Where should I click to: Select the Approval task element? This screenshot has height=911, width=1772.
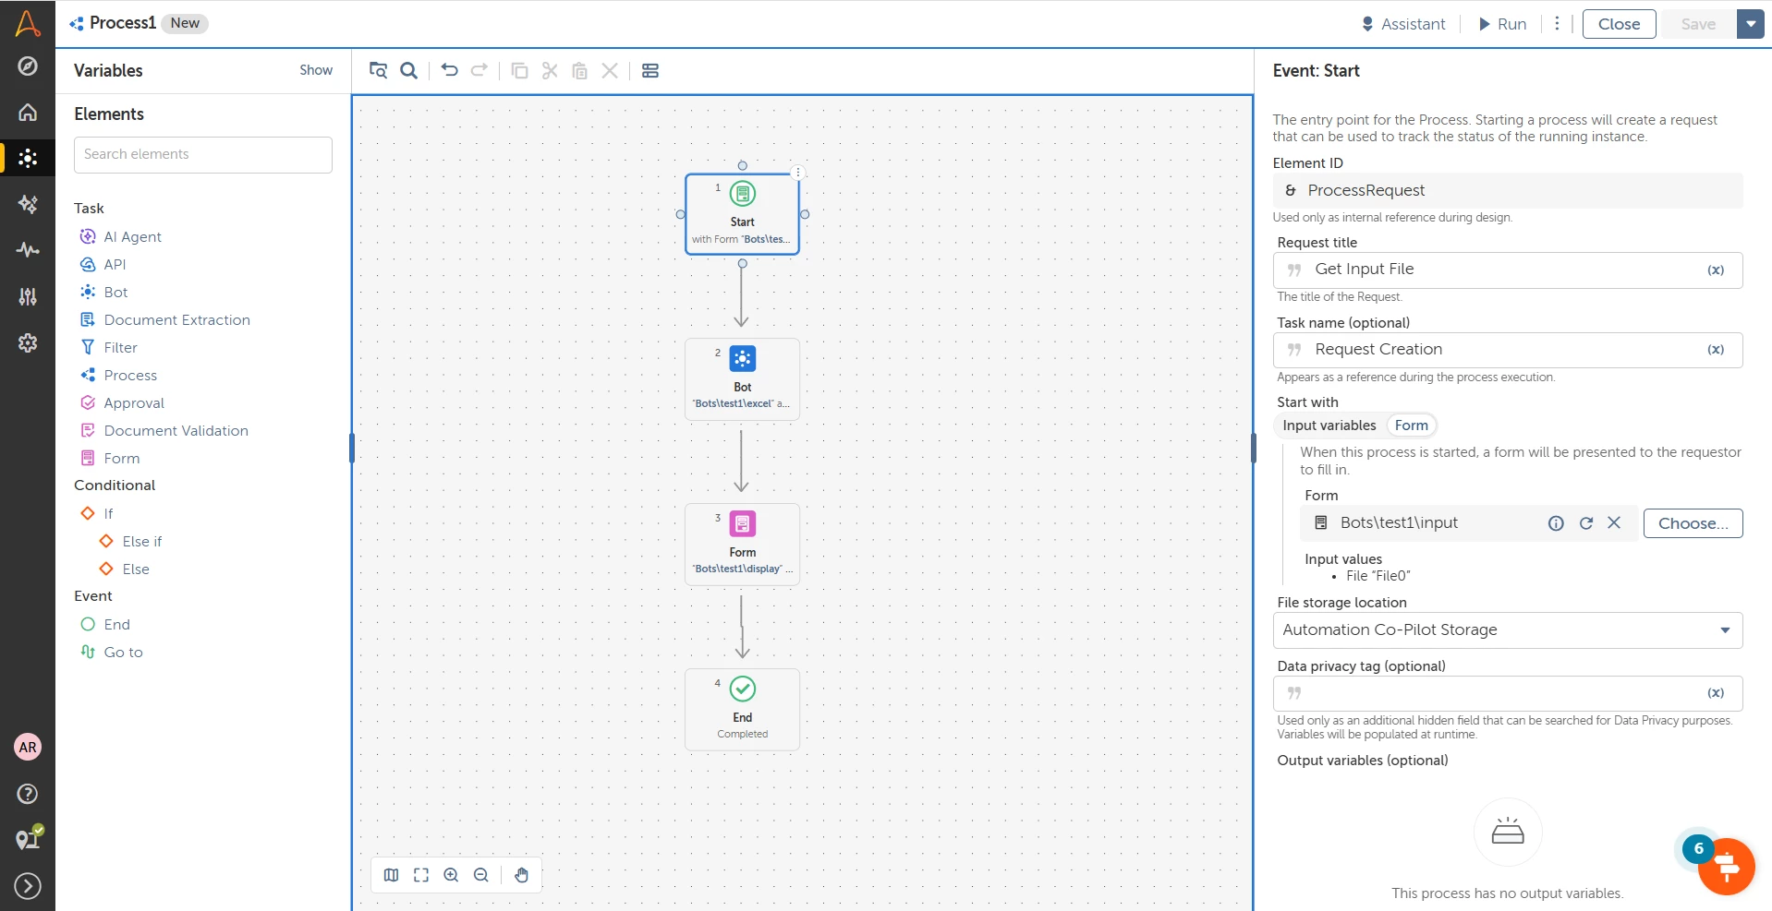pyautogui.click(x=122, y=403)
